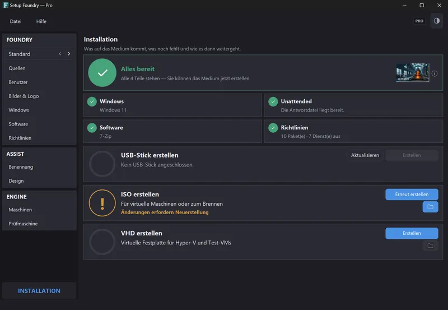448x310 pixels.
Task: Click 'Kein USB-Stick angeschlossen.' text
Action: (157, 165)
